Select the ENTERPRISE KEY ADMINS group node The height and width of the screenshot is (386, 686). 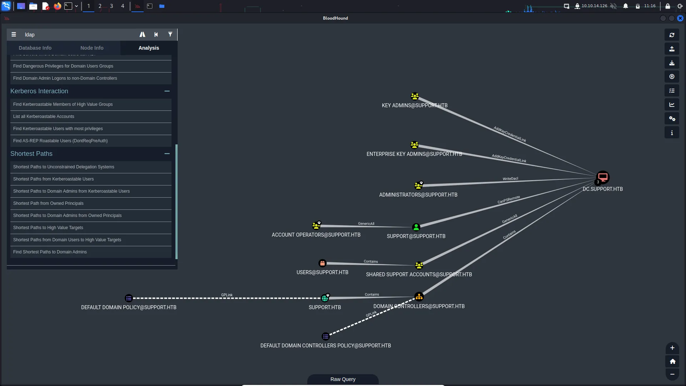pos(414,145)
